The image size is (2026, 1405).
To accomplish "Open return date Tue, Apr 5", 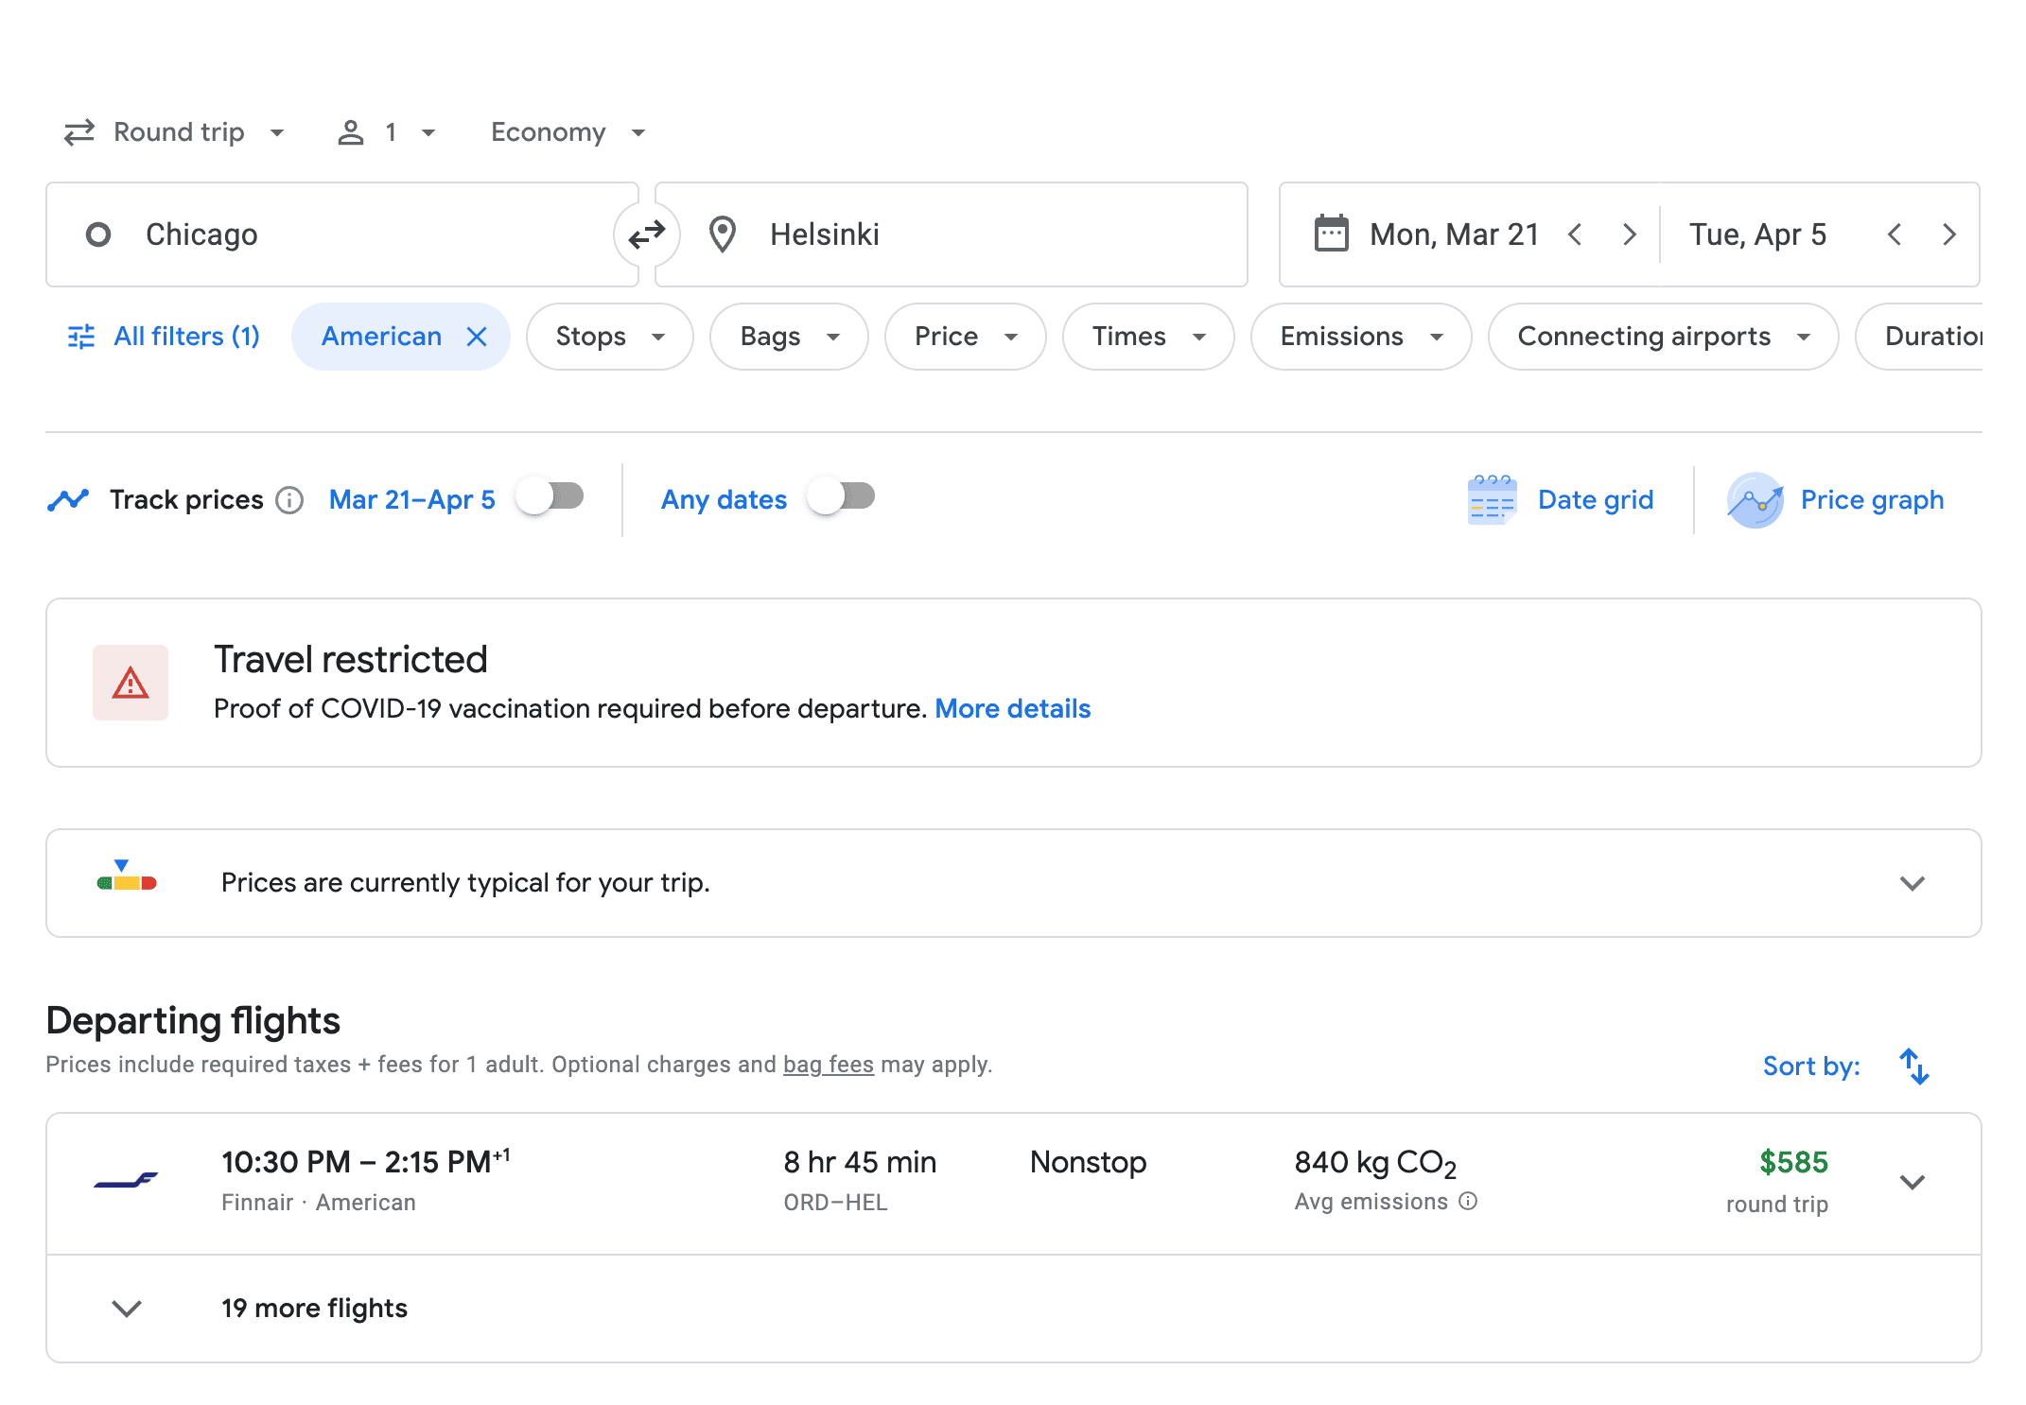I will click(x=1758, y=234).
